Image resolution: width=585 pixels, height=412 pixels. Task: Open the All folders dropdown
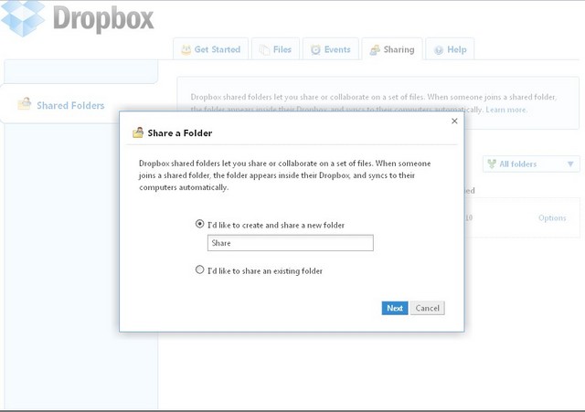point(531,164)
